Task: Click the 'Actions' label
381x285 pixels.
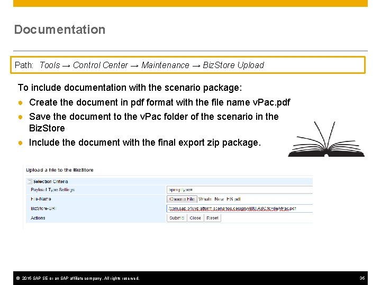Action: (x=38, y=218)
